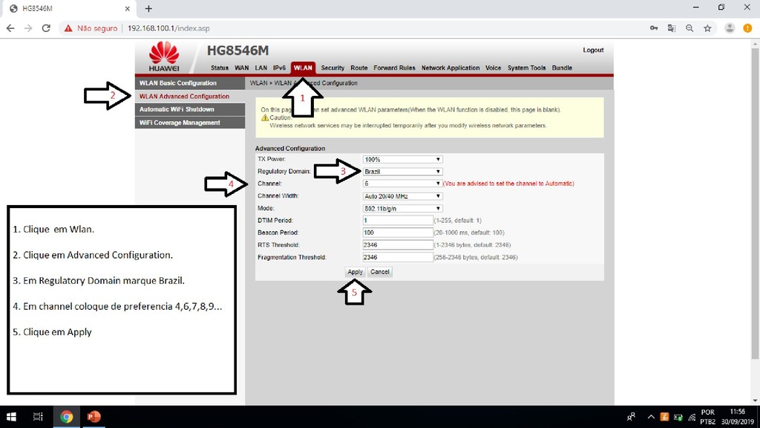Click the Apply button
The width and height of the screenshot is (760, 428).
point(355,272)
